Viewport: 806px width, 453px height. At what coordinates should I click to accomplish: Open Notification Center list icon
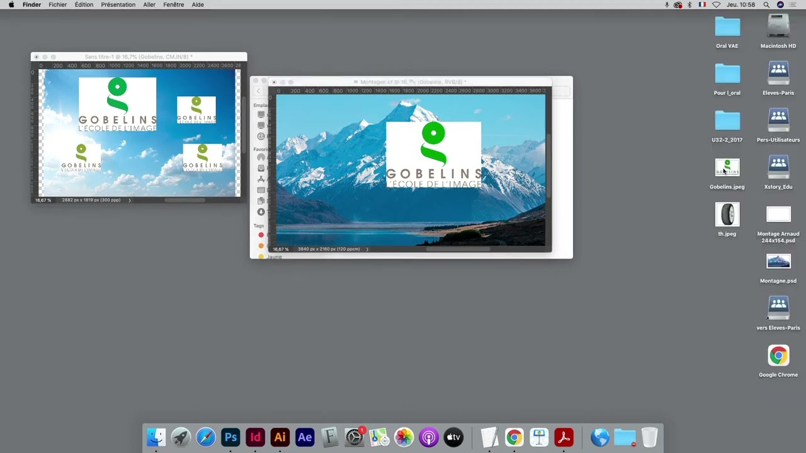click(793, 4)
